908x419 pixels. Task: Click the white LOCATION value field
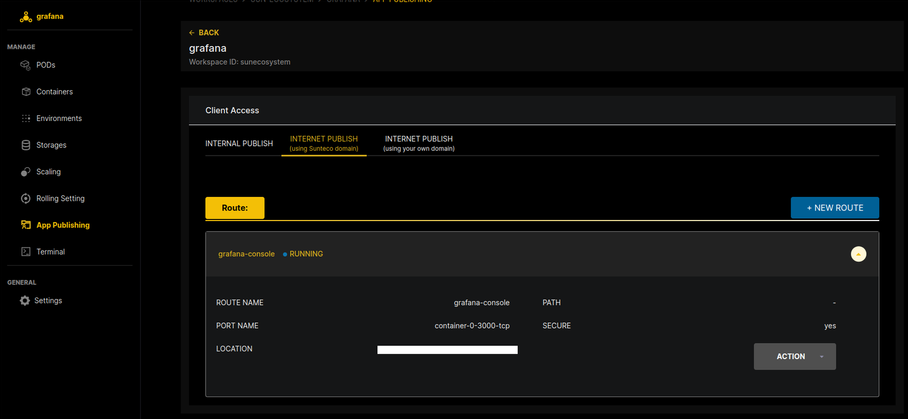[447, 350]
